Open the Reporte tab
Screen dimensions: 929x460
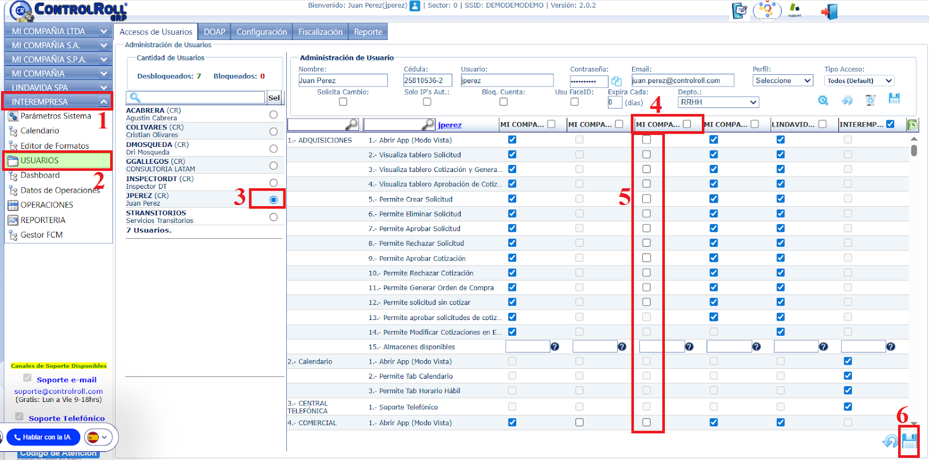[x=368, y=32]
